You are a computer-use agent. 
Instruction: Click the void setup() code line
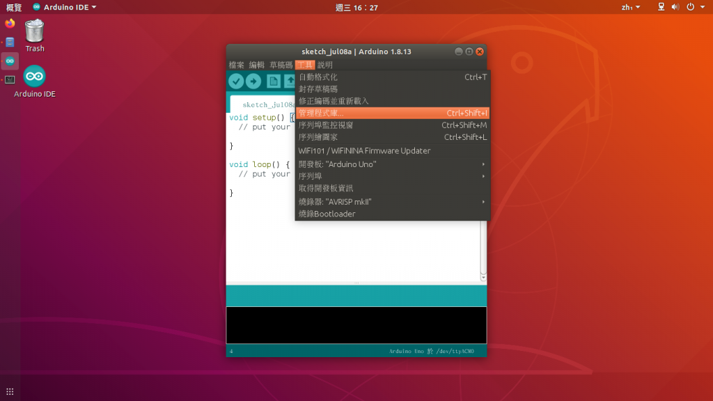(x=262, y=117)
